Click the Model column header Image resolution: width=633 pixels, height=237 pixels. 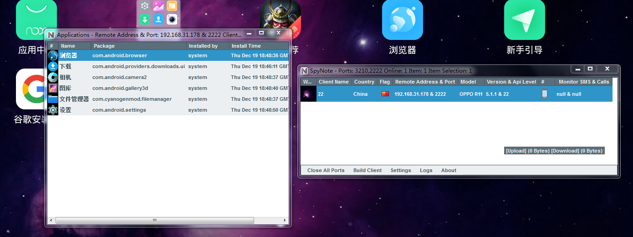pyautogui.click(x=470, y=82)
